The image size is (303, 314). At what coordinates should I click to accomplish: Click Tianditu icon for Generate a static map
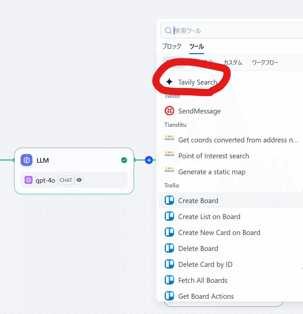pos(169,170)
